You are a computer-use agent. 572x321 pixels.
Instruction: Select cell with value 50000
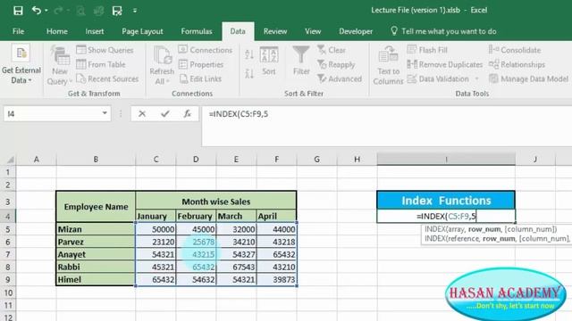pyautogui.click(x=156, y=229)
